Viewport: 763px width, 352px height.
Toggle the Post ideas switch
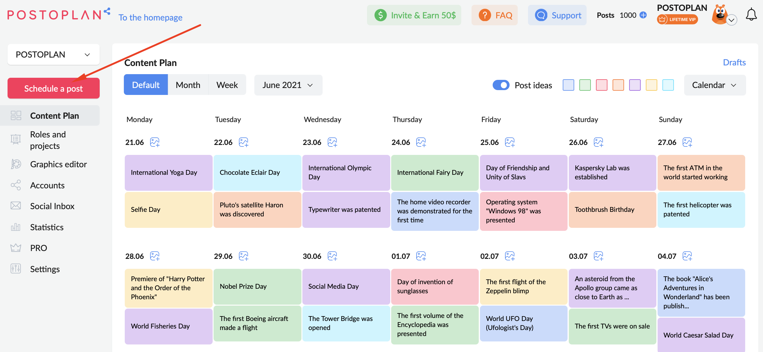501,85
